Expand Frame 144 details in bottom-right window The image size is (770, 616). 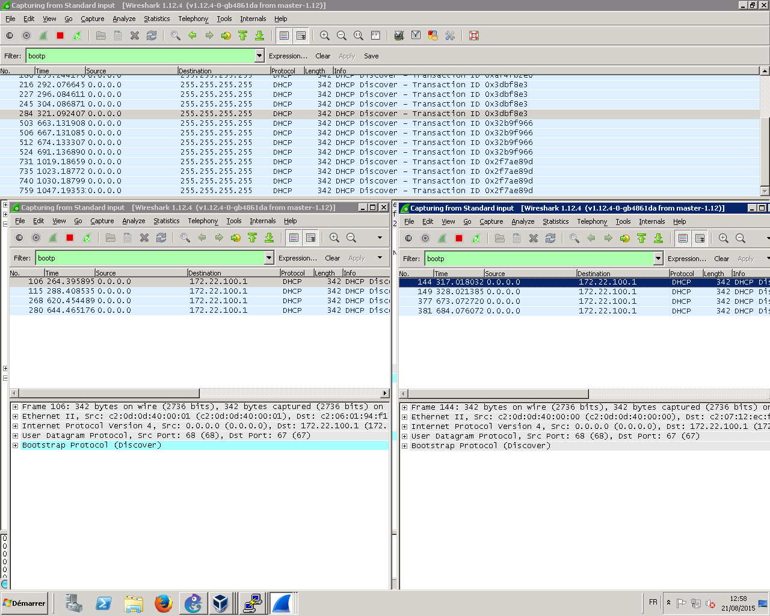click(404, 407)
